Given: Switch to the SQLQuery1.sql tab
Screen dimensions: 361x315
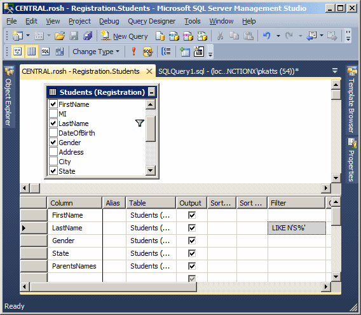Looking at the screenshot, I should (x=228, y=71).
